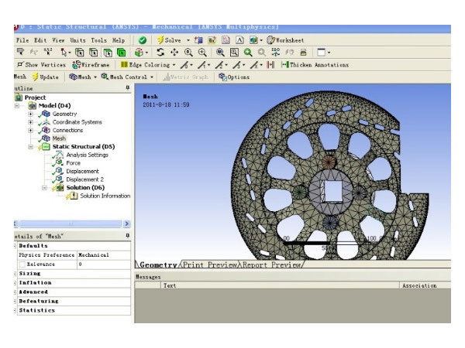
Task: Choose the Face selection filter
Action: [x=108, y=53]
